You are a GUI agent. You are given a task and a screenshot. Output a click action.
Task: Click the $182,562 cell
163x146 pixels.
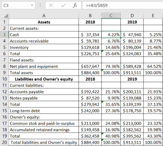click(132, 130)
